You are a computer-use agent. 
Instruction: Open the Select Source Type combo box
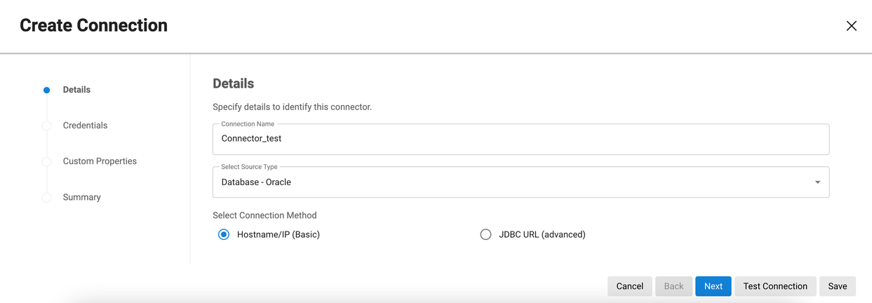512,182
